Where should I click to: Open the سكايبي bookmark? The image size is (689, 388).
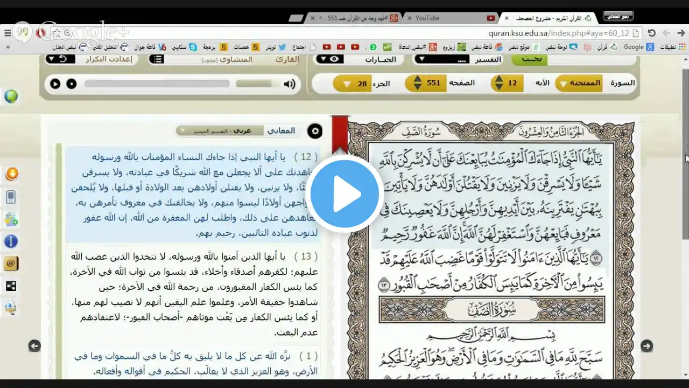click(x=185, y=47)
